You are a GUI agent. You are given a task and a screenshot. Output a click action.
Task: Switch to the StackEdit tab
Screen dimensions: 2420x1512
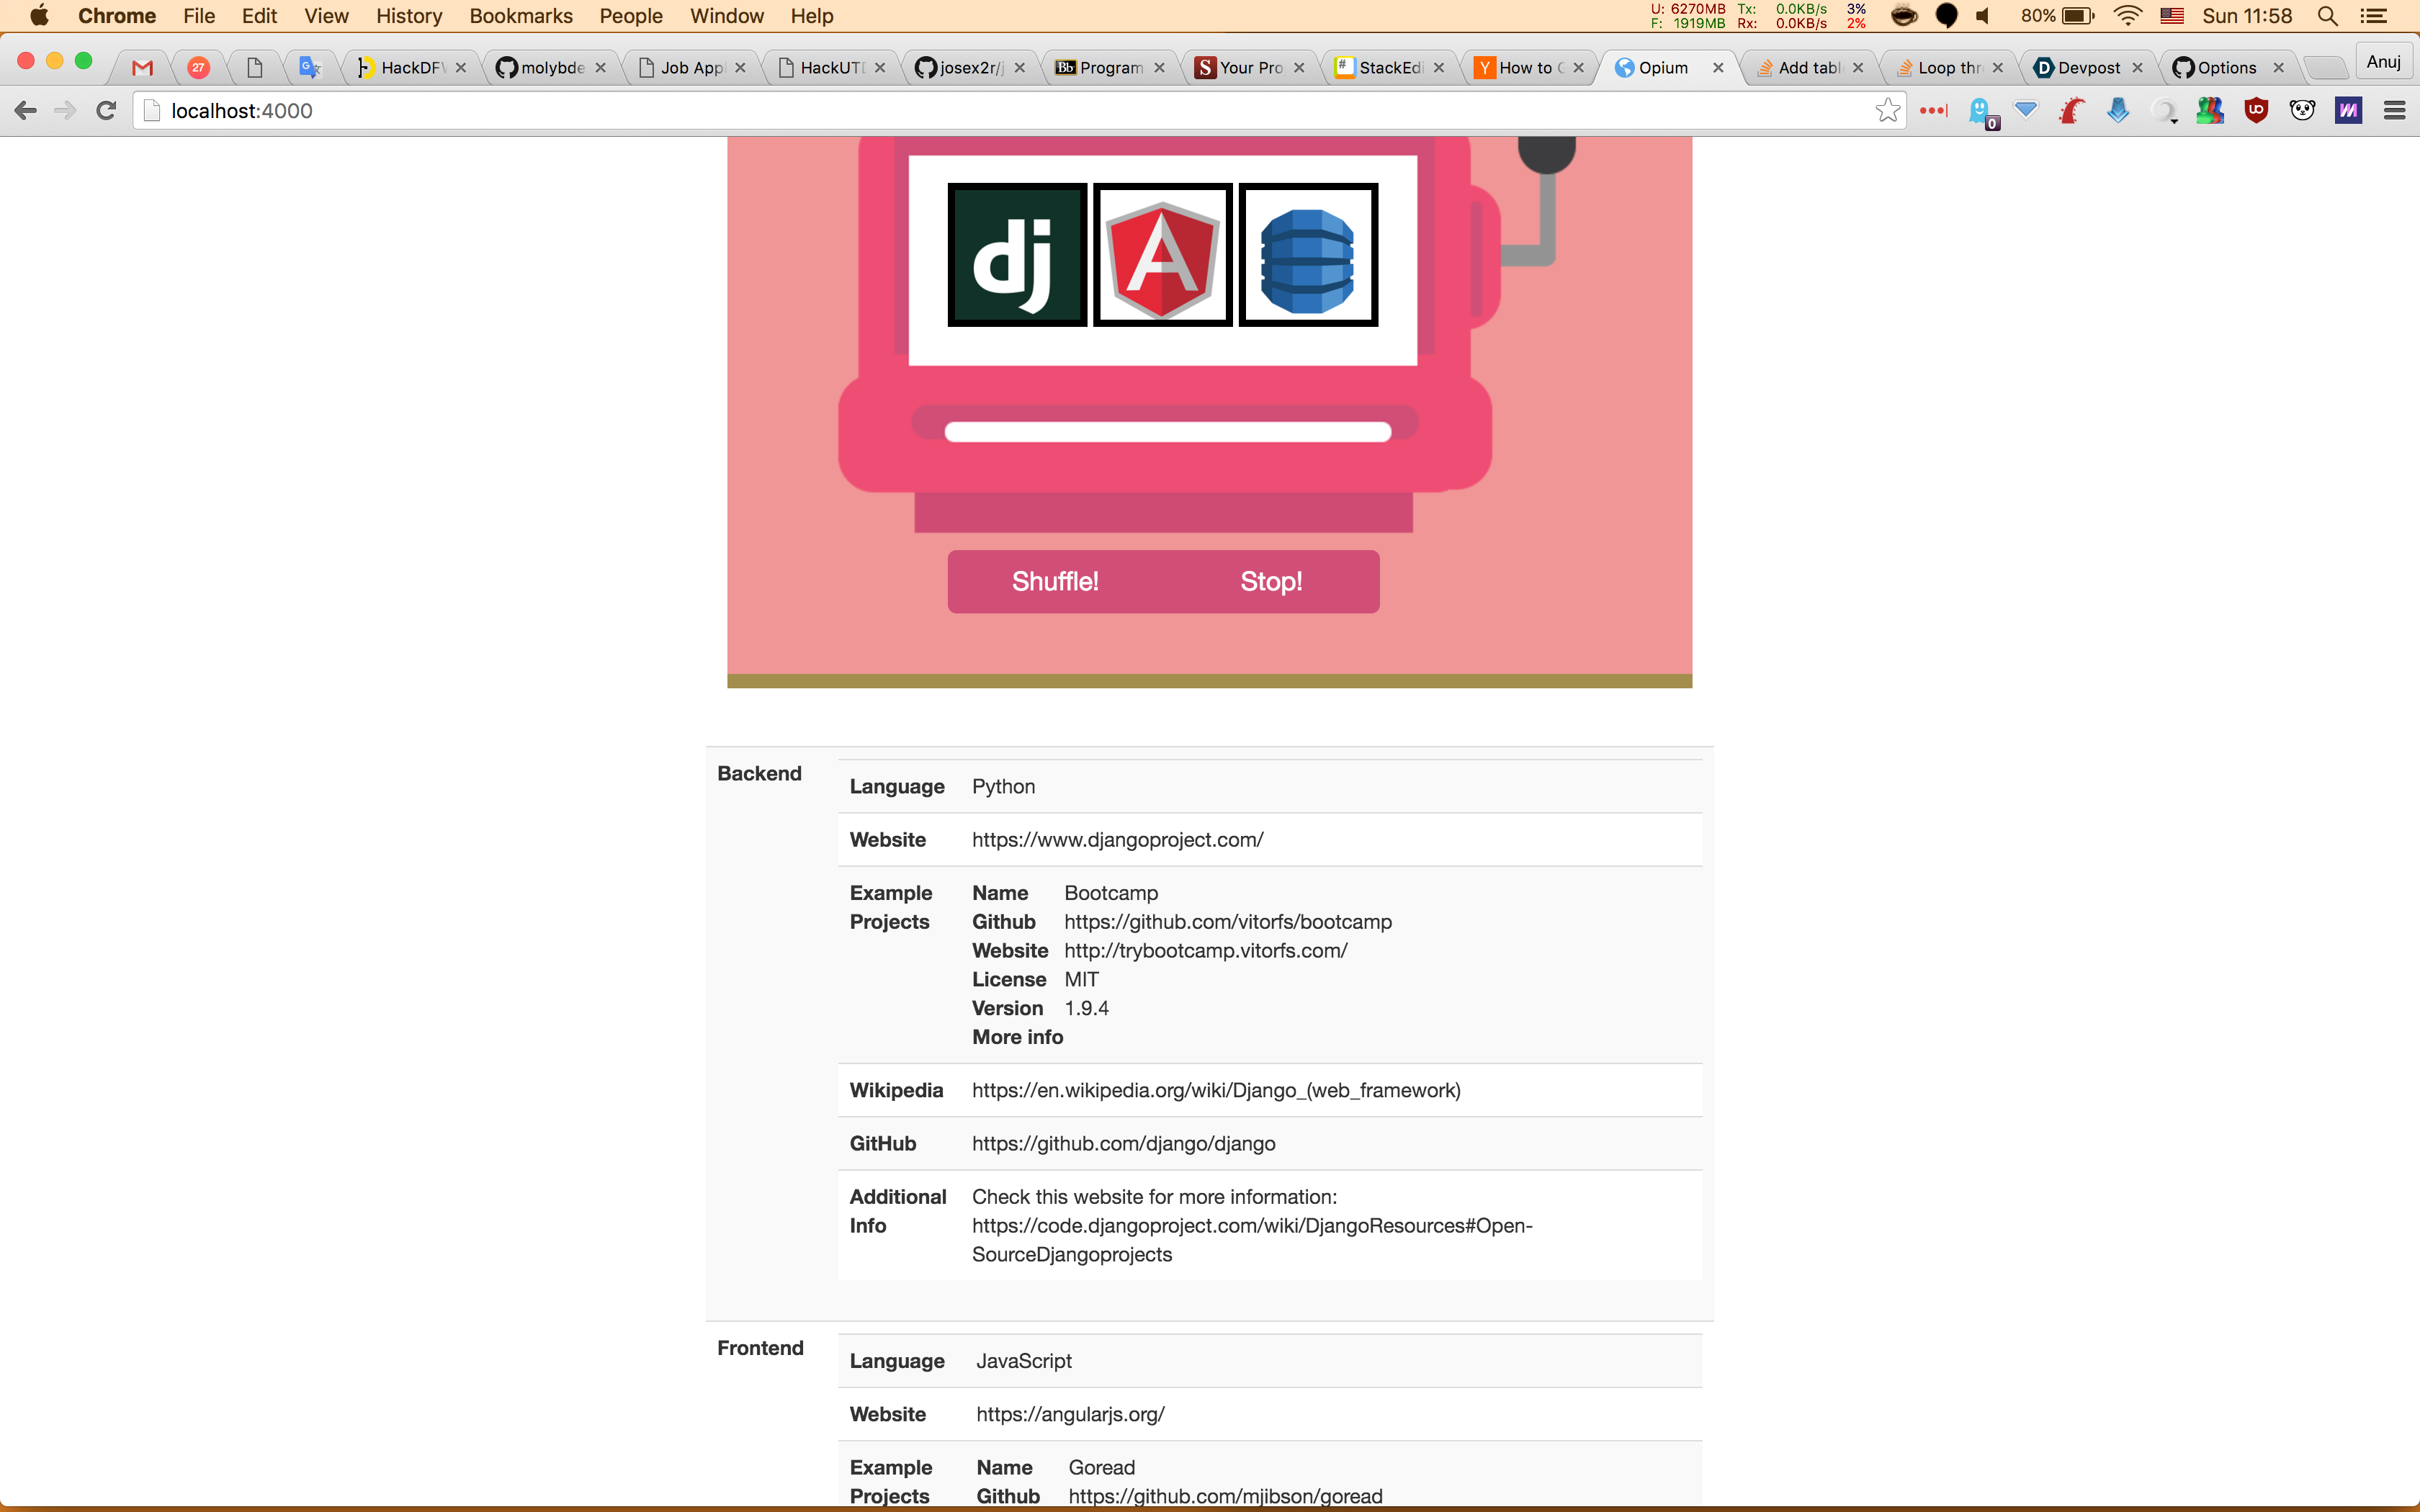1387,68
